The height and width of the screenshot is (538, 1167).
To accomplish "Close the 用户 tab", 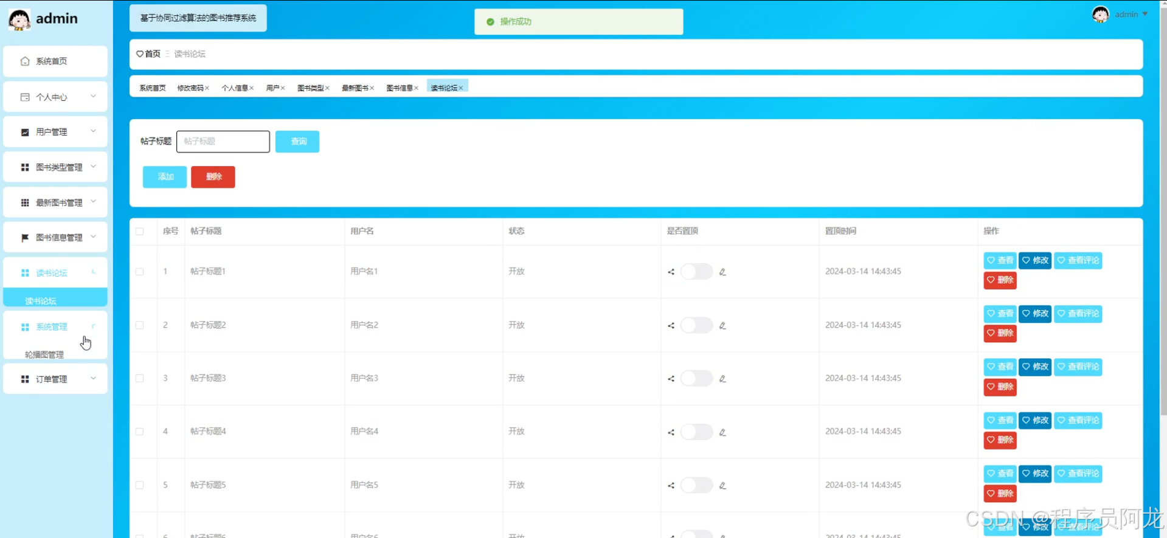I will (x=283, y=88).
